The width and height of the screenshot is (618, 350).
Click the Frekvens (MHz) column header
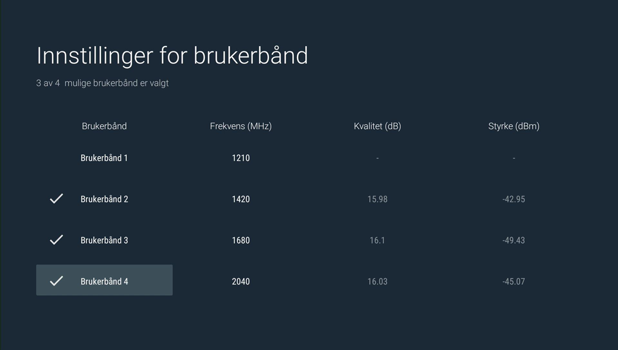tap(241, 126)
